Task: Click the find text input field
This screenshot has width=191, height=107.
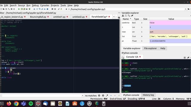Action: click(x=42, y=96)
